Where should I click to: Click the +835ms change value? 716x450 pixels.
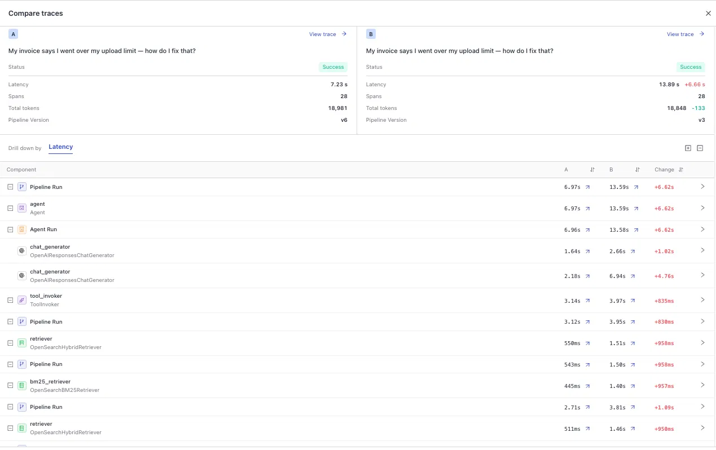tap(664, 301)
